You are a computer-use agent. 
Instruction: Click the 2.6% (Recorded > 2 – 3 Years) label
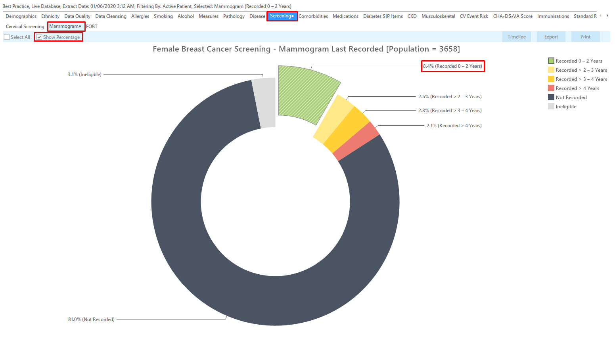coord(450,97)
